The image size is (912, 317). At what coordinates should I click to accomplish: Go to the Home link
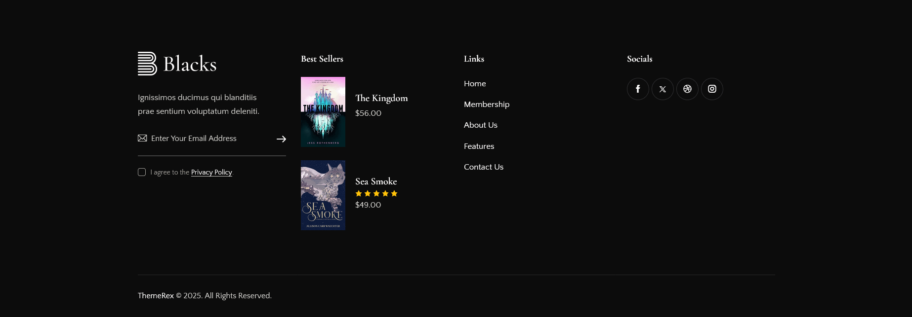click(x=475, y=84)
